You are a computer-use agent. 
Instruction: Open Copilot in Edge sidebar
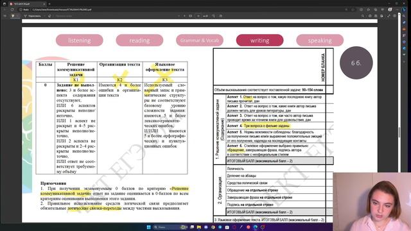[404, 10]
